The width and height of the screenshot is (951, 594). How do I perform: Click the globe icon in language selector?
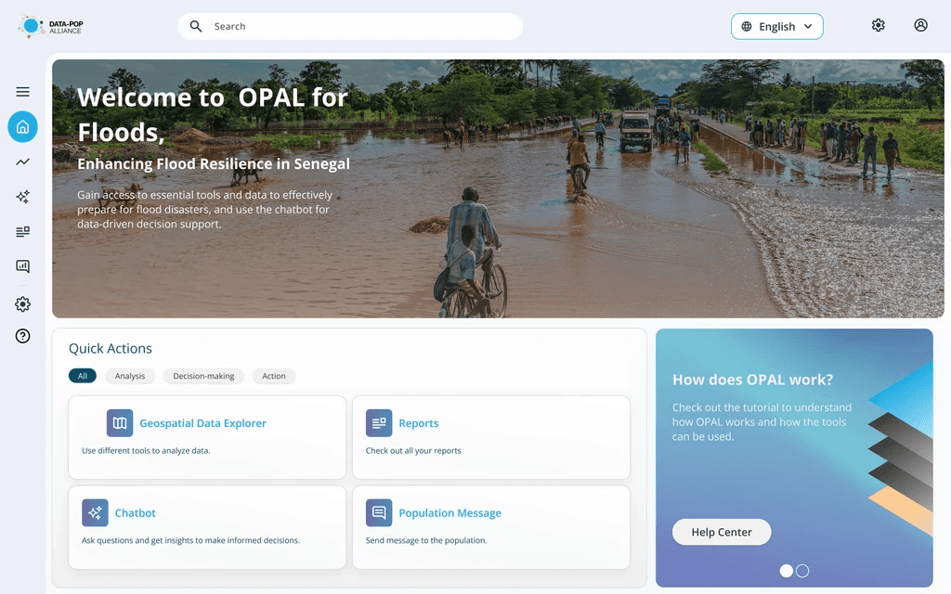(x=747, y=26)
